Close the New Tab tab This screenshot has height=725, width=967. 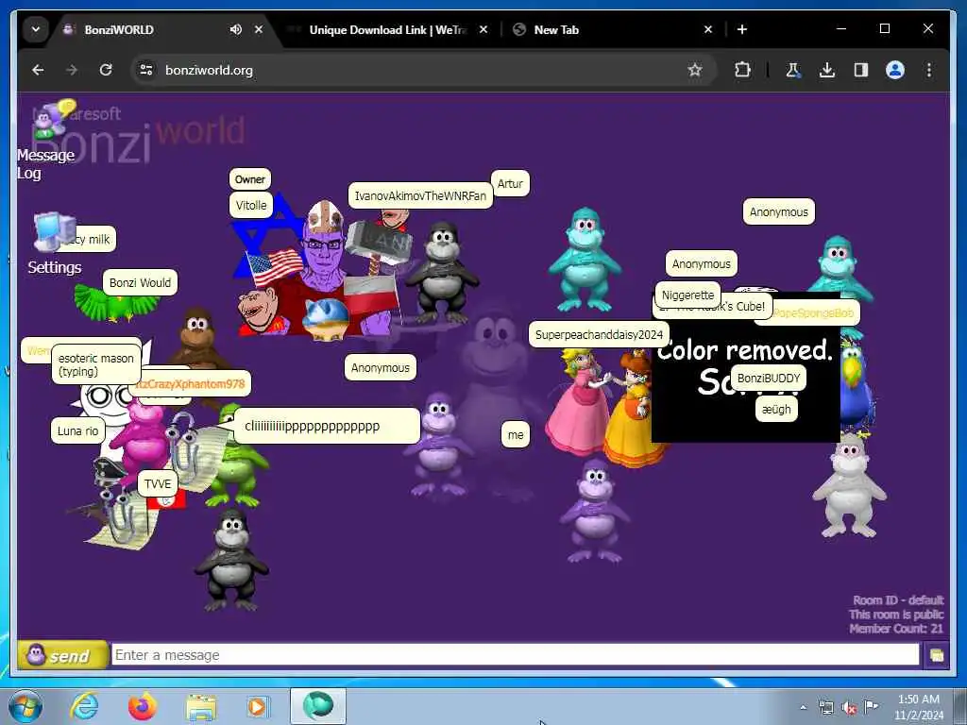click(x=708, y=29)
